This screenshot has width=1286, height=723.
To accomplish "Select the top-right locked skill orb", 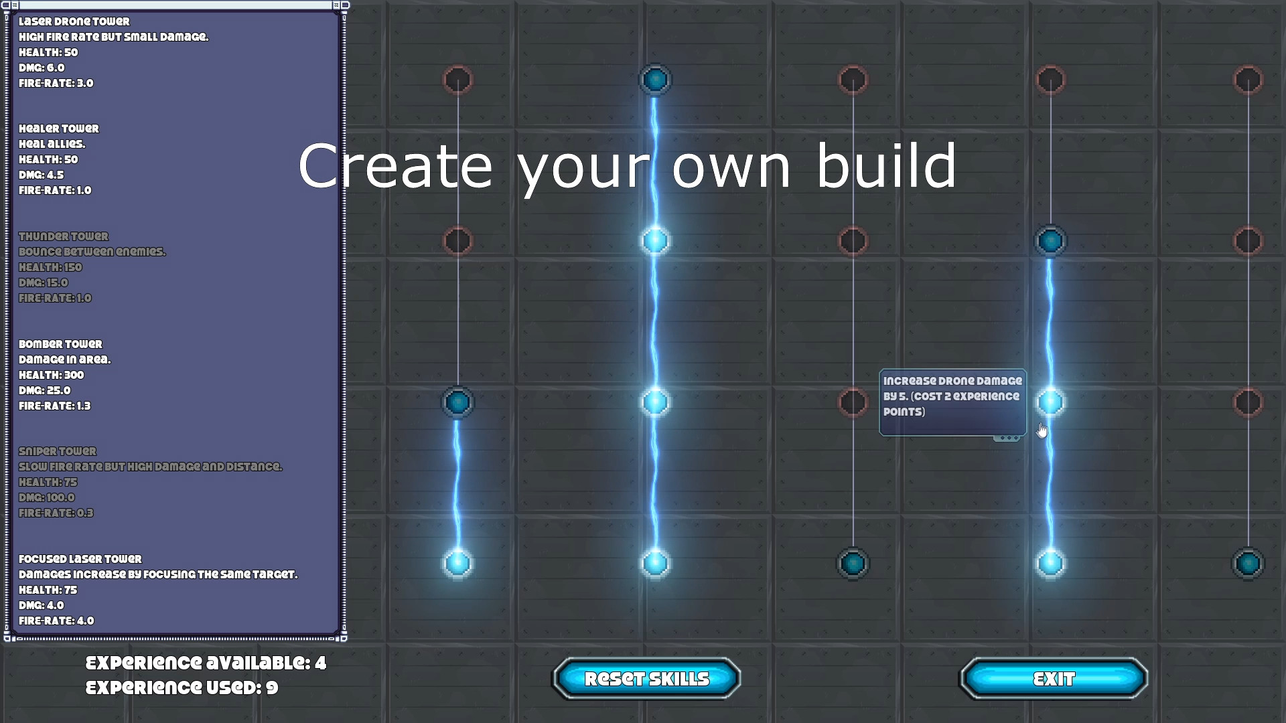I will coord(1248,79).
